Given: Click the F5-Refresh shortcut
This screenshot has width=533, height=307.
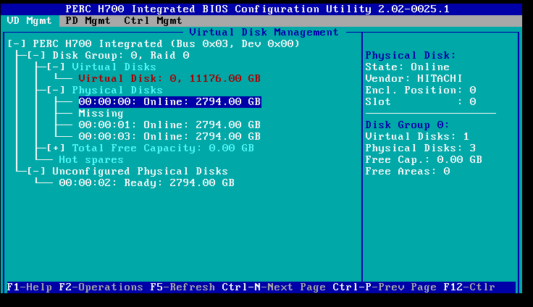Looking at the screenshot, I should (182, 287).
